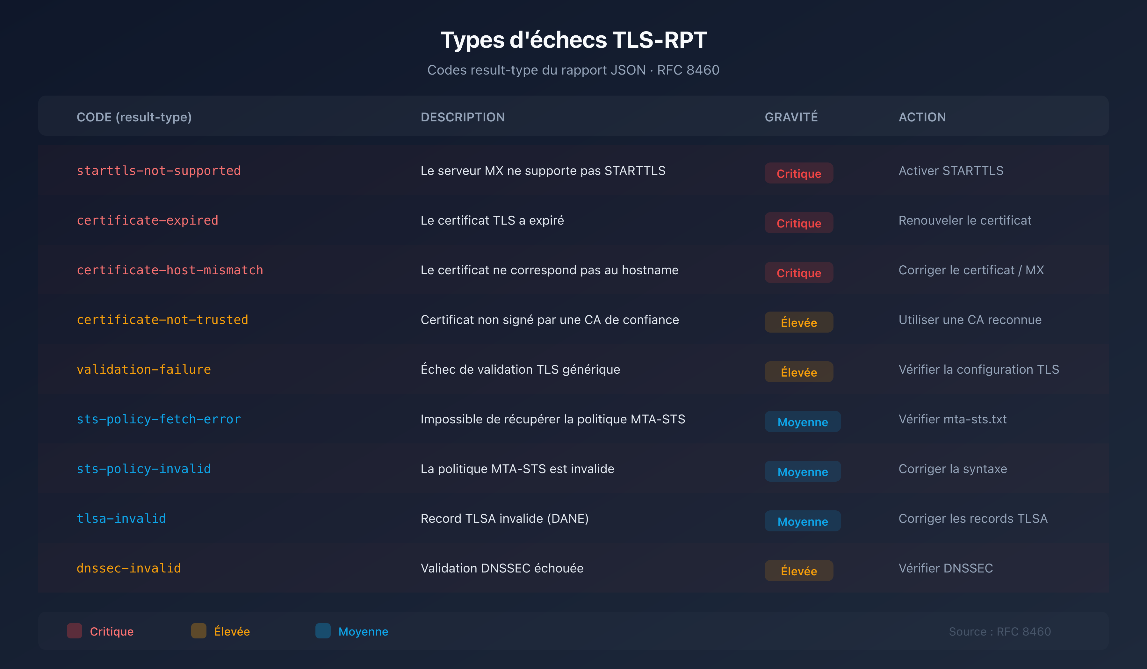1147x669 pixels.
Task: Select the certificate-expired code
Action: (147, 220)
